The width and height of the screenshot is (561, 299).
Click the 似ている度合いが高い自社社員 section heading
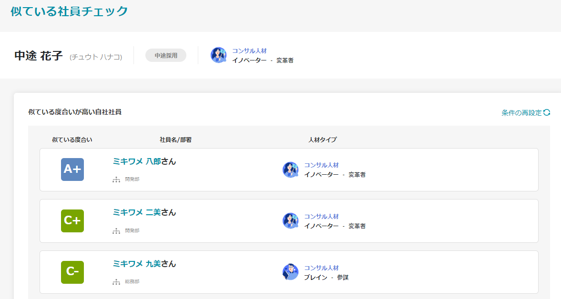[75, 112]
